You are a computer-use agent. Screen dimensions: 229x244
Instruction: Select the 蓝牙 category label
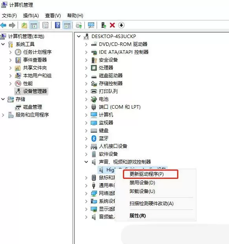(x=104, y=138)
